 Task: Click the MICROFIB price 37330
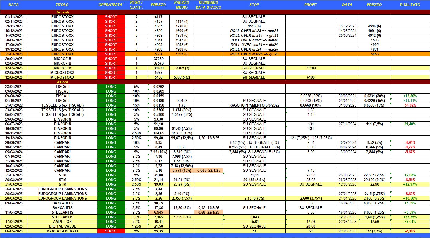pyautogui.click(x=159, y=59)
